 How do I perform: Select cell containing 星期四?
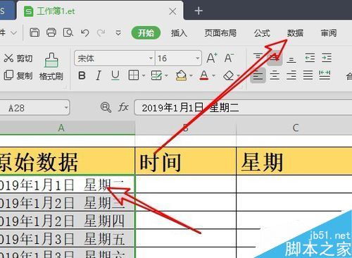pyautogui.click(x=68, y=221)
